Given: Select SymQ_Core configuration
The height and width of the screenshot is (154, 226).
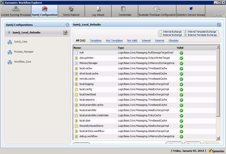Looking at the screenshot, I should coord(21,42).
